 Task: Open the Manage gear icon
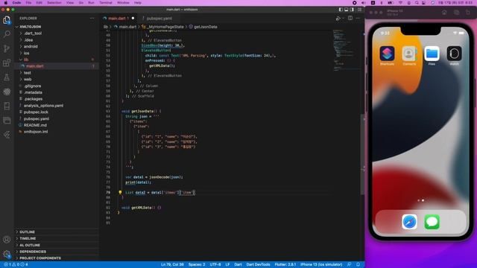(7, 254)
